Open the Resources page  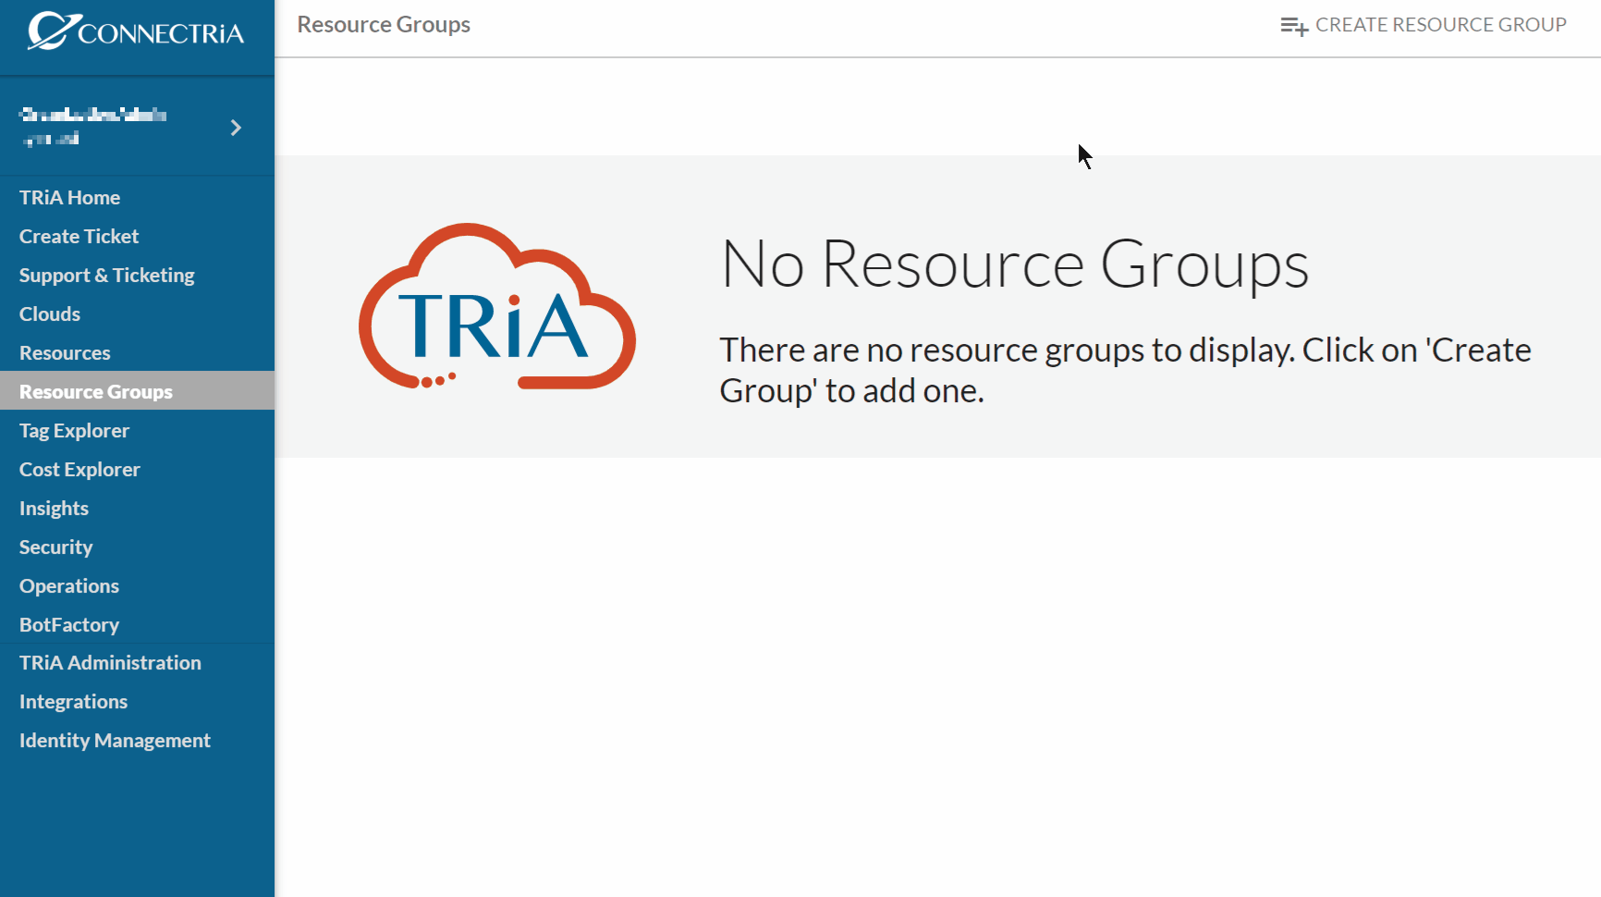pyautogui.click(x=137, y=352)
